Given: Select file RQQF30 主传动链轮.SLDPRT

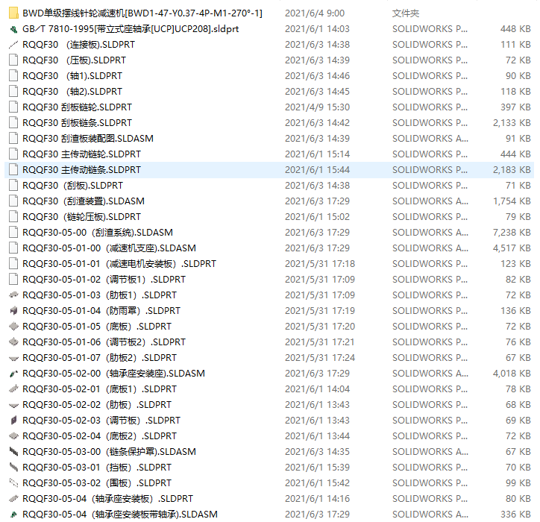Looking at the screenshot, I should 81,154.
